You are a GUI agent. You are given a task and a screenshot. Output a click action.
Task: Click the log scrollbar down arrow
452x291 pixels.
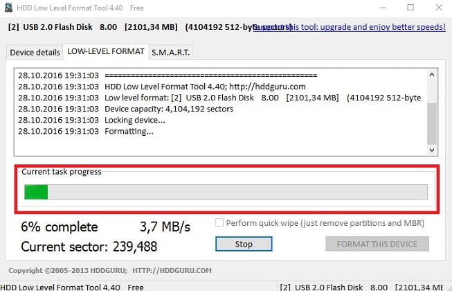click(432, 148)
